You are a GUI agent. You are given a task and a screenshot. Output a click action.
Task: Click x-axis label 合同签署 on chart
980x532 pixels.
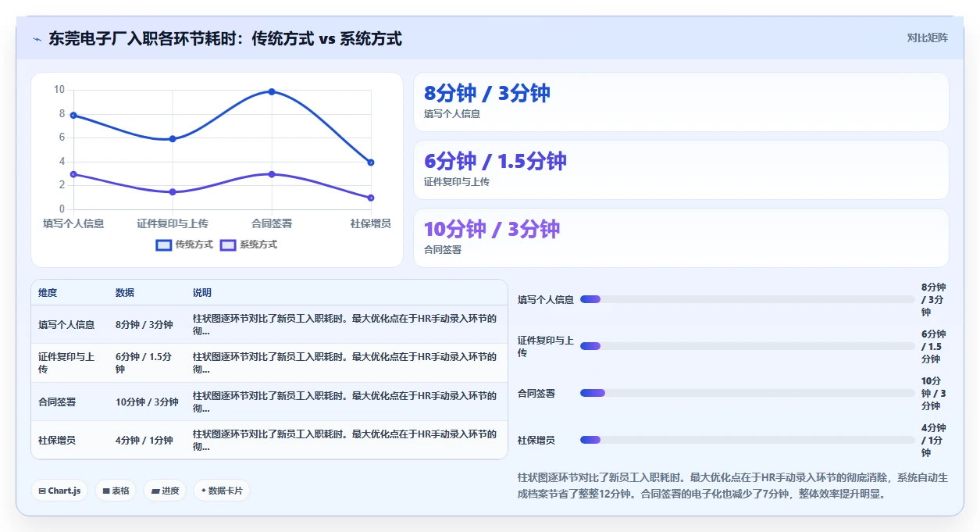(272, 223)
